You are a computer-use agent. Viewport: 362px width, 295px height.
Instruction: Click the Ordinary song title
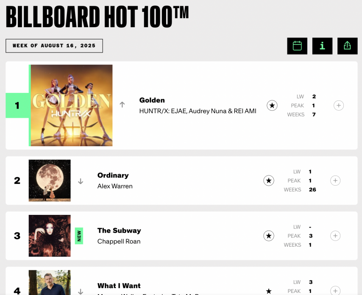pyautogui.click(x=113, y=175)
